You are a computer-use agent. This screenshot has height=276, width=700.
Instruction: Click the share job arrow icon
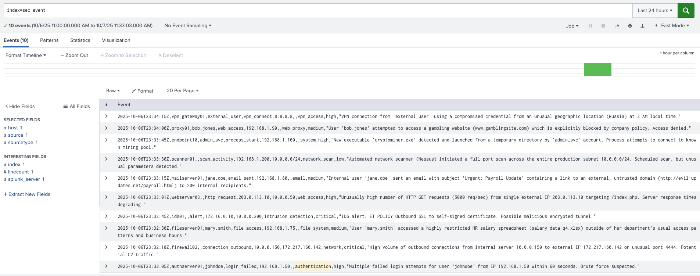pos(617,26)
